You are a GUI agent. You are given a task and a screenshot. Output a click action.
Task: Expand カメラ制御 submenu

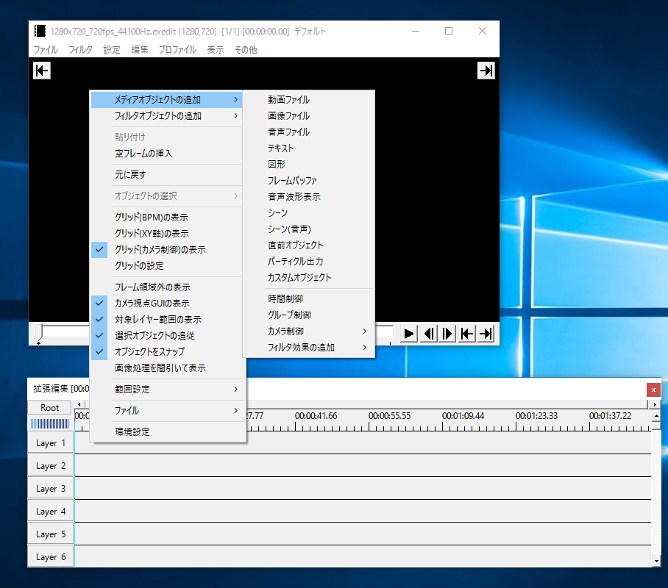click(x=309, y=331)
